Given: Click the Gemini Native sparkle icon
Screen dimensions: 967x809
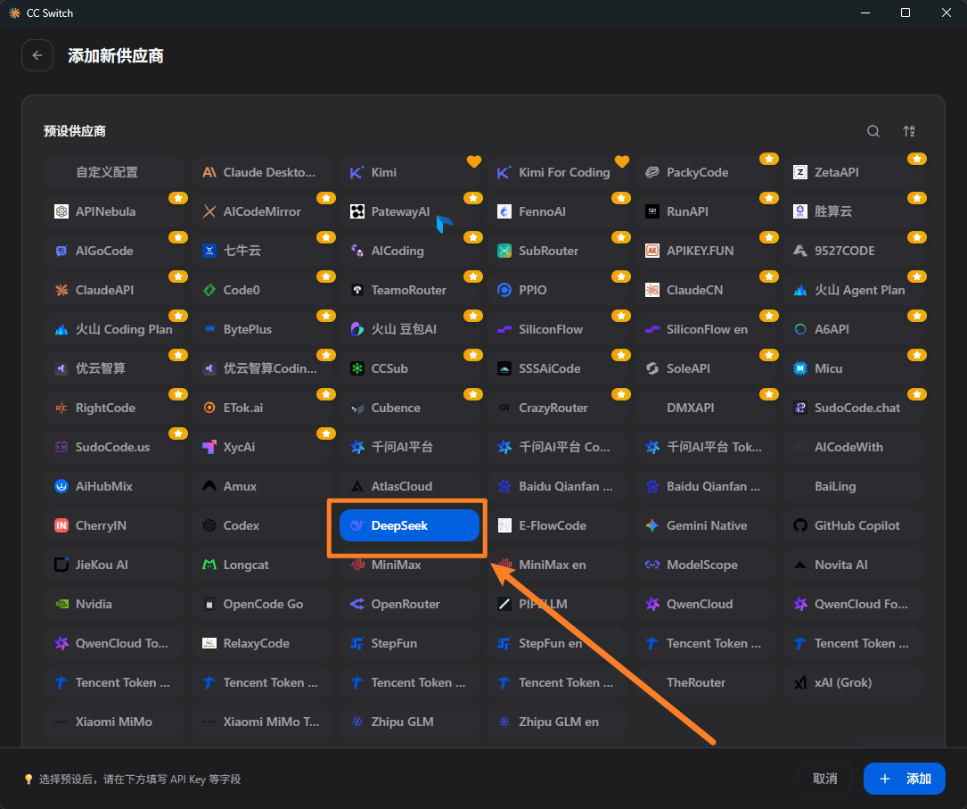Looking at the screenshot, I should click(652, 525).
